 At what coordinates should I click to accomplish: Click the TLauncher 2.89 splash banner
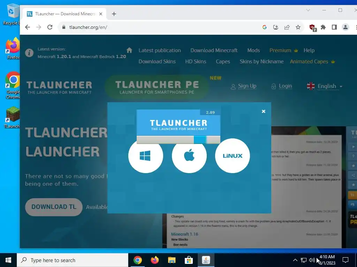click(x=178, y=123)
